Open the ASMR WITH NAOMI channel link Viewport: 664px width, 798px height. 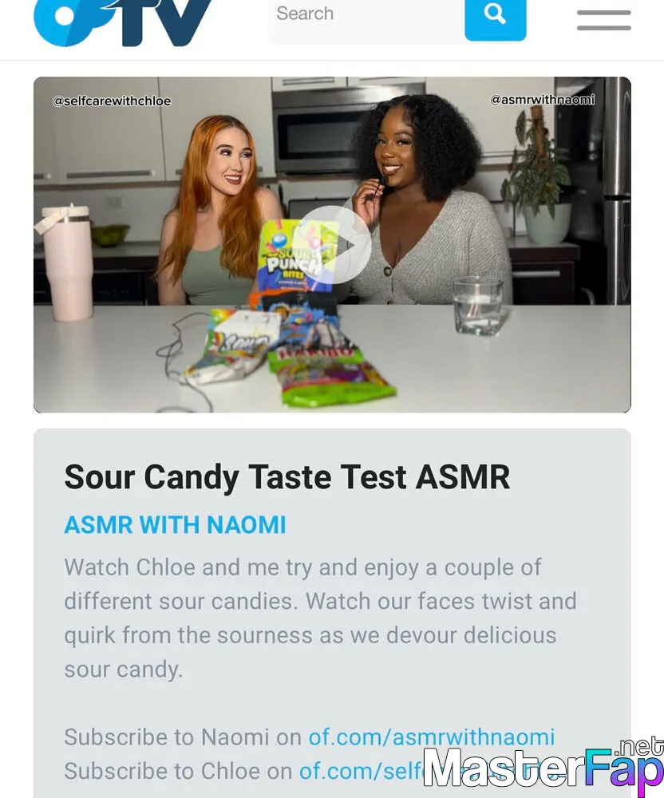click(175, 525)
